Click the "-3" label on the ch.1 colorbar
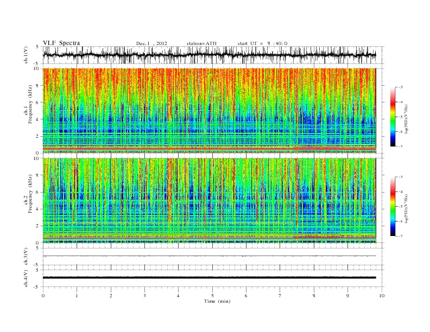Screen dimensions: 430x332 click(x=401, y=87)
